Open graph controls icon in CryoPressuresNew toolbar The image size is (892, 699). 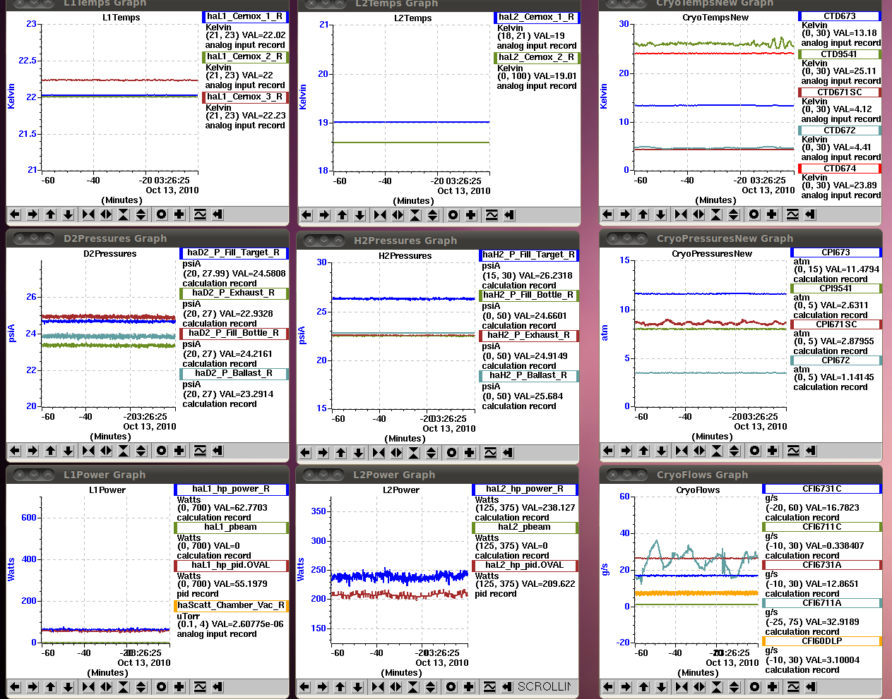click(793, 451)
